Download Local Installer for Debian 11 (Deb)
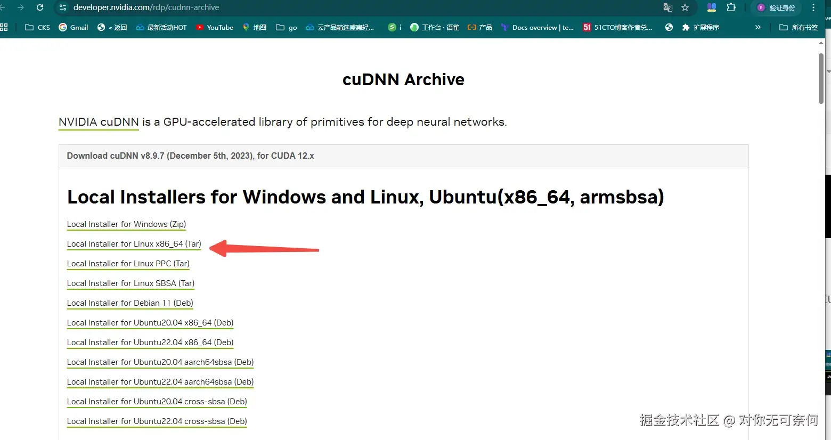The image size is (831, 440). click(x=130, y=303)
